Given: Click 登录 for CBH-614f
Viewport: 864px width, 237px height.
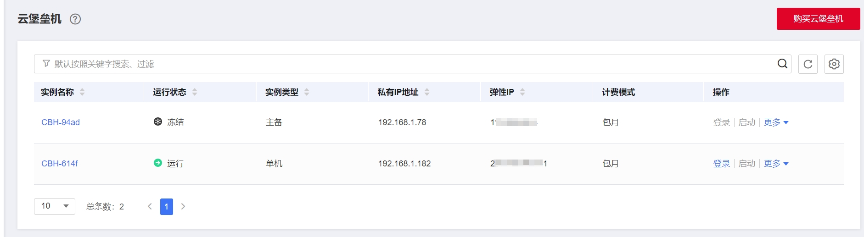Looking at the screenshot, I should click(x=721, y=164).
